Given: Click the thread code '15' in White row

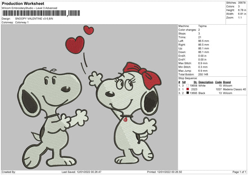Looking at the screenshot, I should click(220, 85).
